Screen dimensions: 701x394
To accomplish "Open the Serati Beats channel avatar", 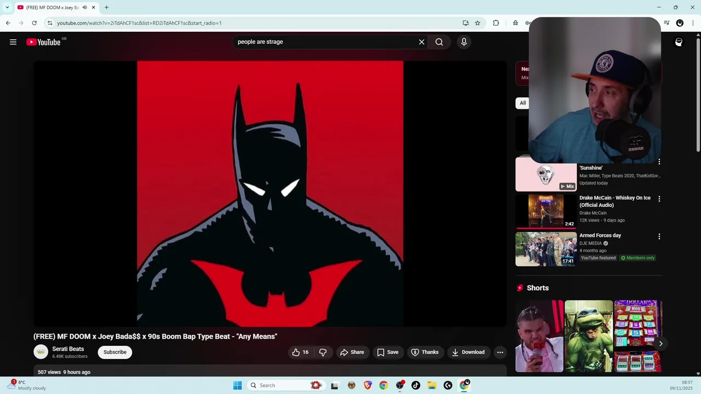I will (41, 352).
